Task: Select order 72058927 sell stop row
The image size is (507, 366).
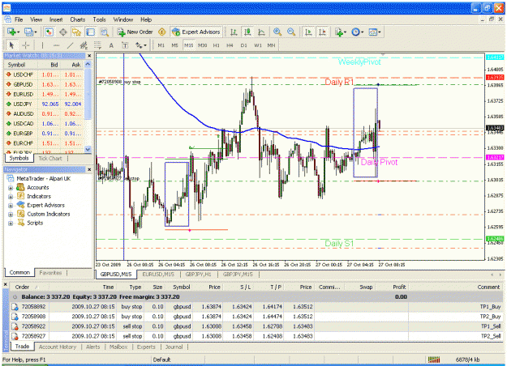Action: point(256,336)
